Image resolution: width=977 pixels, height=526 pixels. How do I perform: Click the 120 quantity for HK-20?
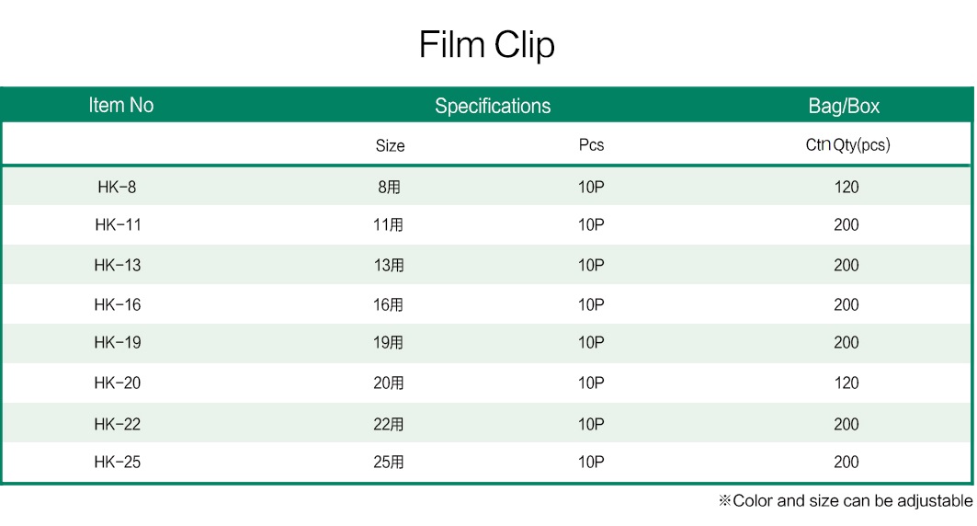[x=846, y=383]
